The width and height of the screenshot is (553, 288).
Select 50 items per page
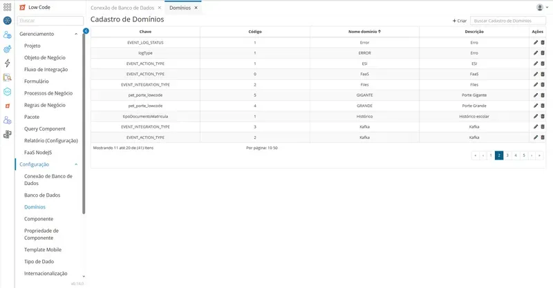click(275, 148)
